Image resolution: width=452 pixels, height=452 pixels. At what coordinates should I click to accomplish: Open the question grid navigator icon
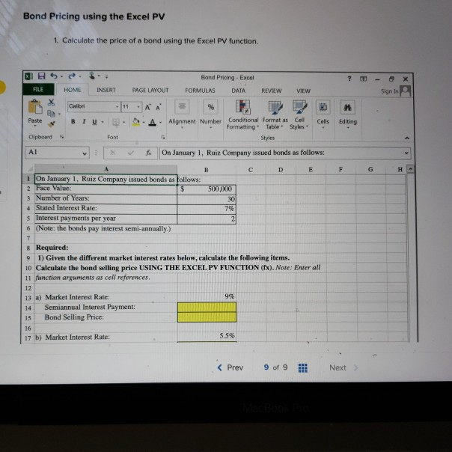pos(302,368)
